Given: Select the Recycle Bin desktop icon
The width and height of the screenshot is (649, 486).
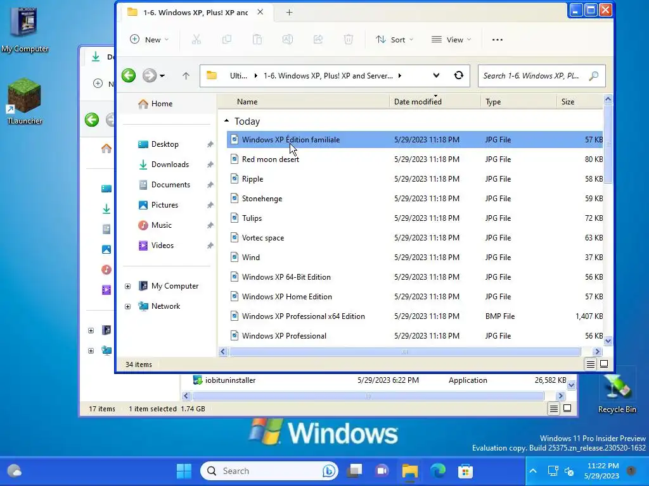Looking at the screenshot, I should (x=617, y=392).
